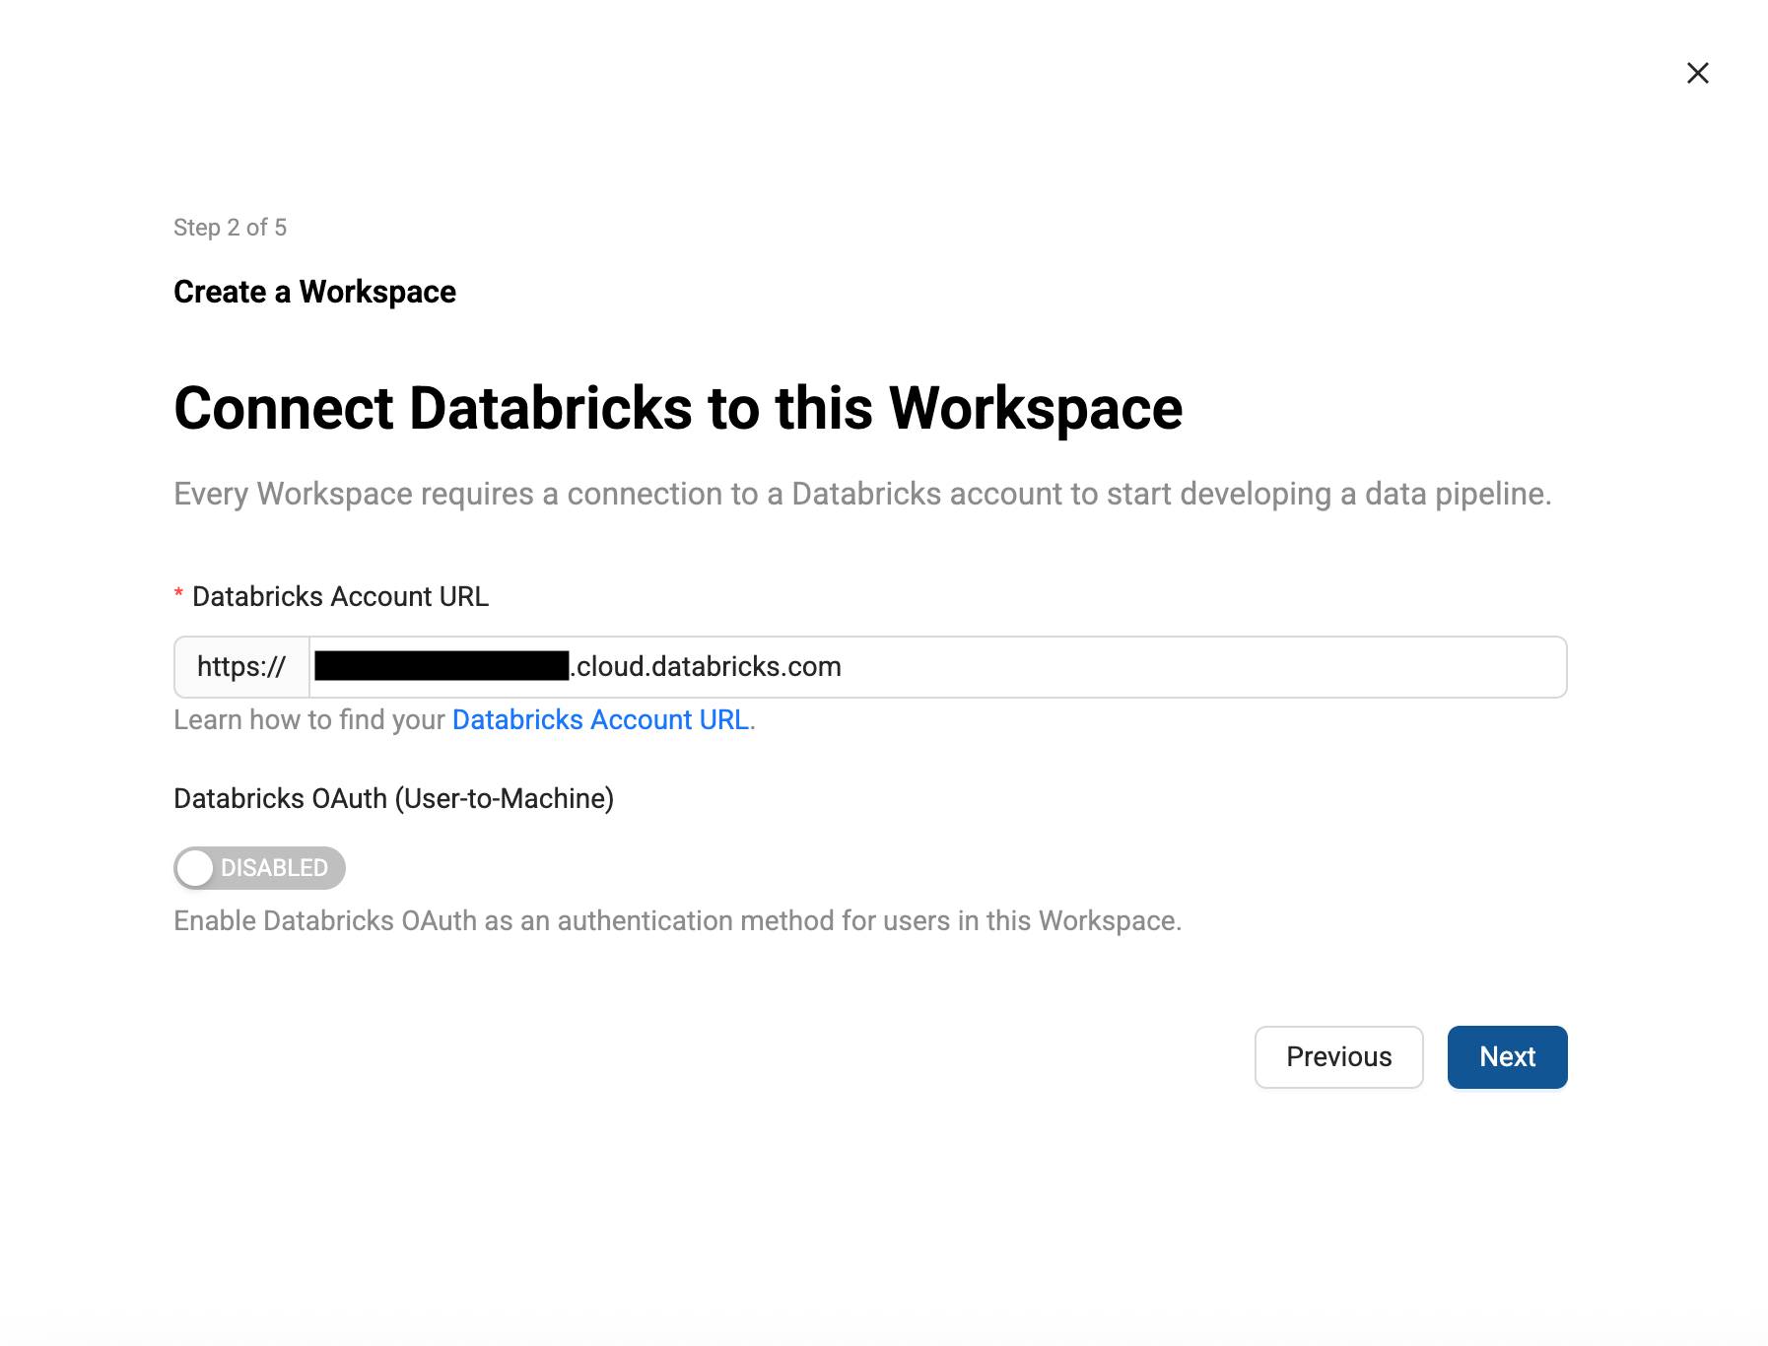Return to the previous step with Previous
The height and width of the screenshot is (1346, 1768).
pyautogui.click(x=1338, y=1057)
